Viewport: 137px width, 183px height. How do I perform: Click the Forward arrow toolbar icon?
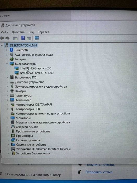pos(8,38)
